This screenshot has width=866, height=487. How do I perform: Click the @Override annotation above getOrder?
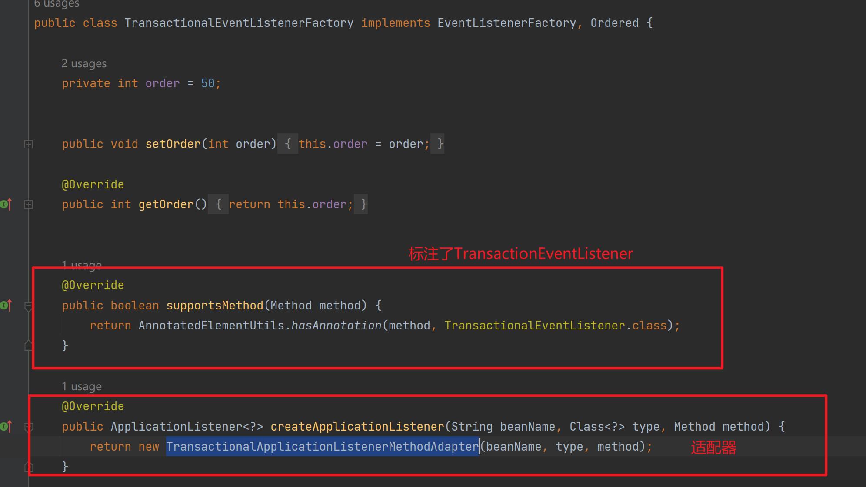pos(93,184)
